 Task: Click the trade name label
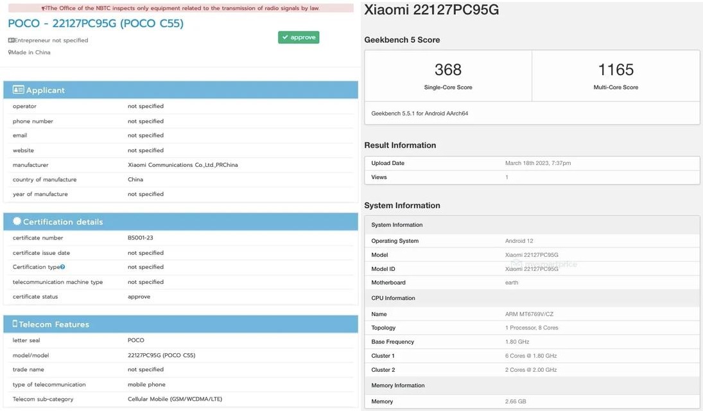[x=28, y=369]
